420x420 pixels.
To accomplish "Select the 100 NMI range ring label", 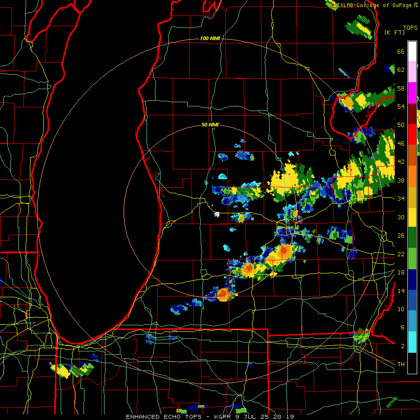I will pos(210,38).
